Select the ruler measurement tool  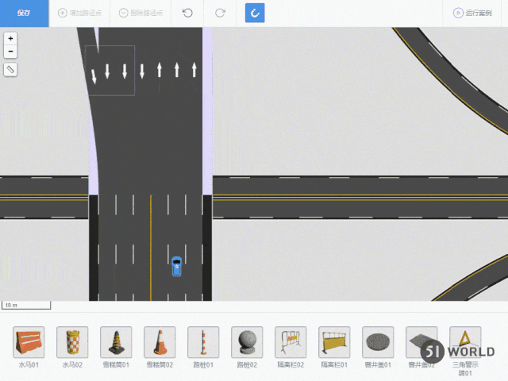(10, 70)
